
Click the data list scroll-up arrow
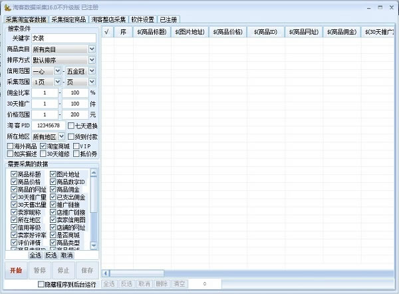coord(95,173)
